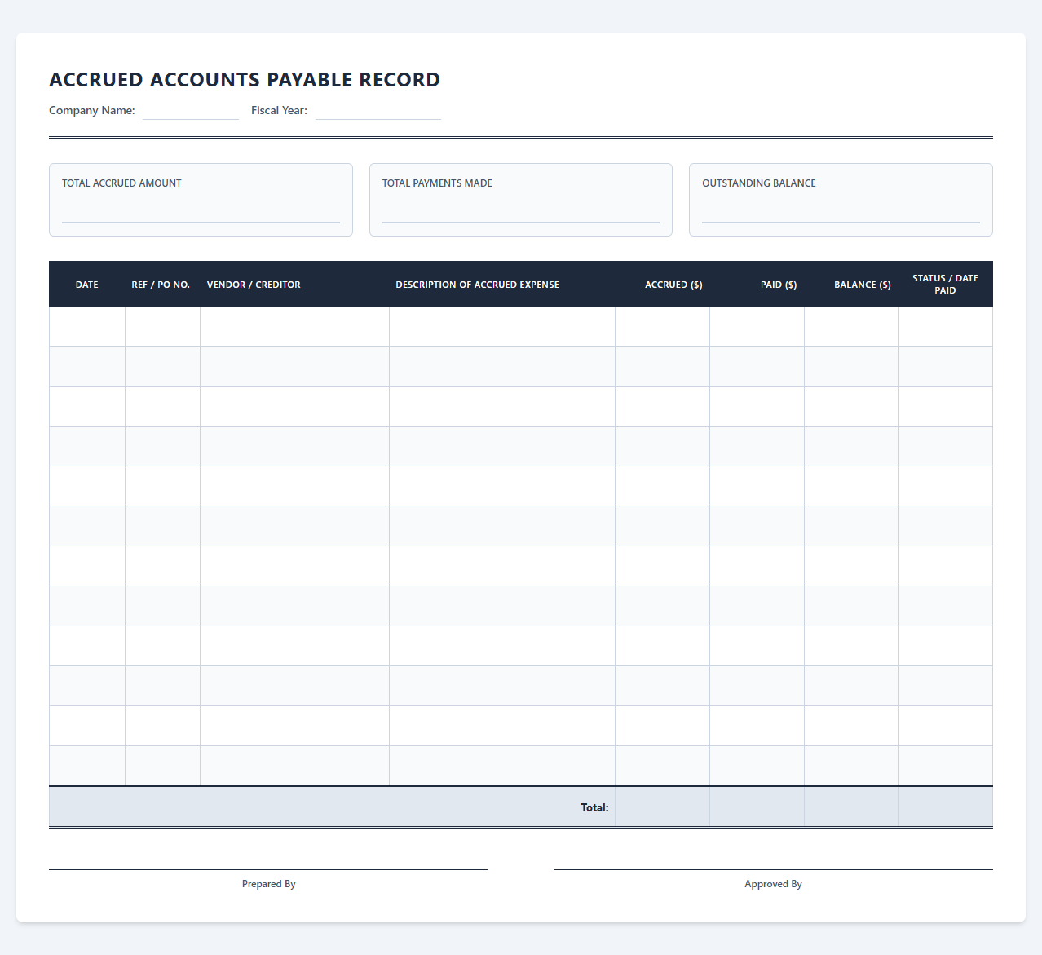Screen dimensions: 1042x955
Task: Click the PAID ($) column header
Action: click(x=757, y=285)
